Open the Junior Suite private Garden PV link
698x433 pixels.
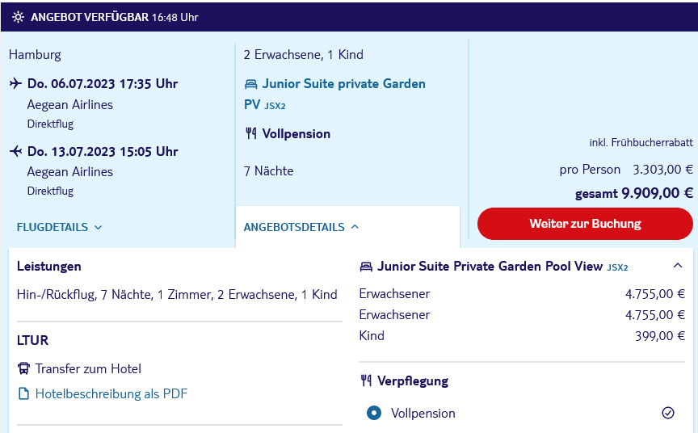click(334, 94)
